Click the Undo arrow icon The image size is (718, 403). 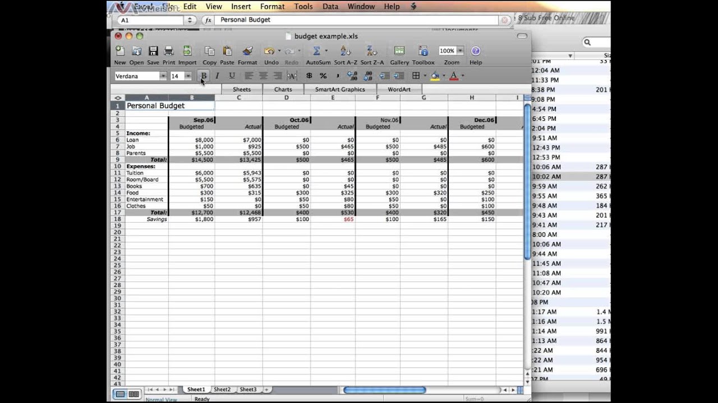pyautogui.click(x=269, y=51)
